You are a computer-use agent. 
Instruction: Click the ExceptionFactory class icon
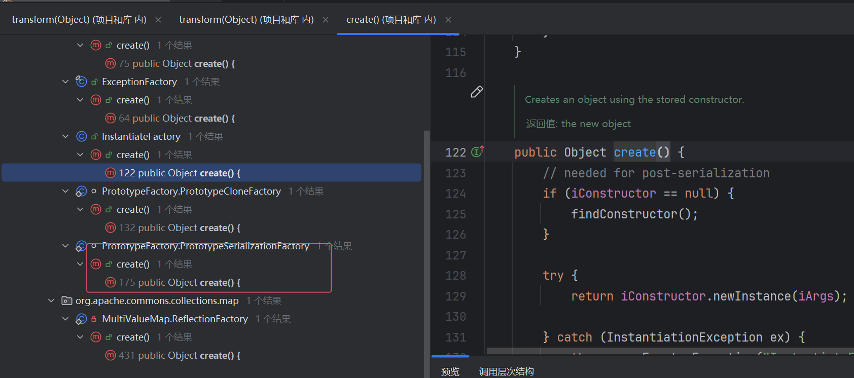coord(81,82)
